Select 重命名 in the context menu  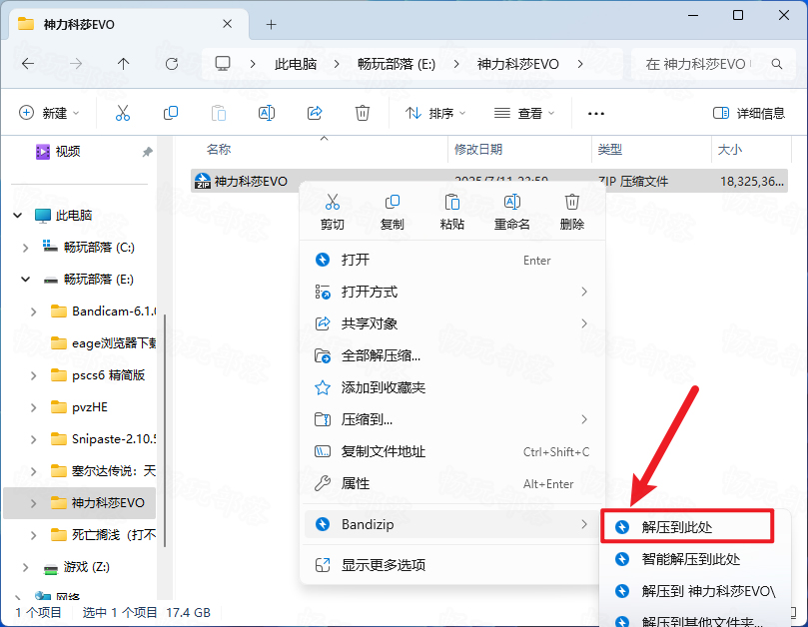point(511,212)
